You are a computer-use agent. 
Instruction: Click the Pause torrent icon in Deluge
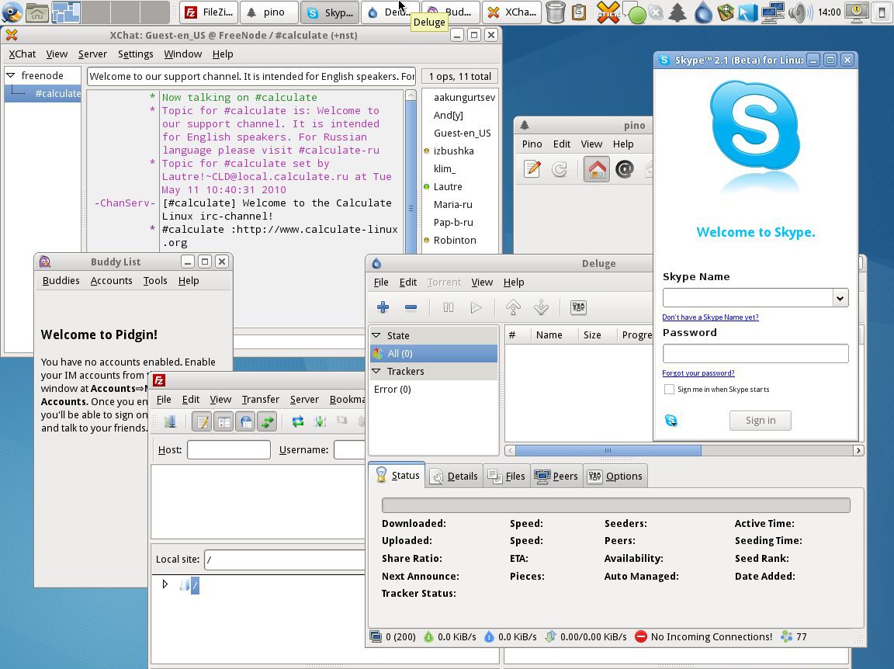[x=448, y=308]
